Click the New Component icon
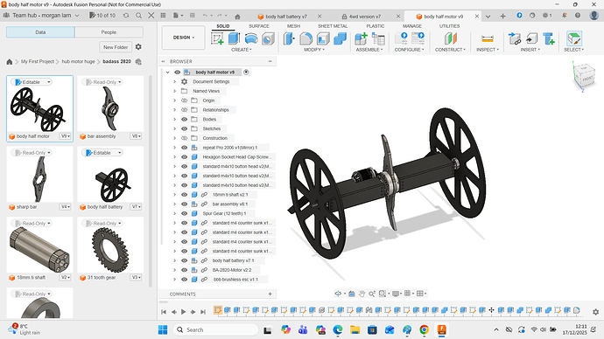This screenshot has width=604, height=339. pyautogui.click(x=361, y=38)
